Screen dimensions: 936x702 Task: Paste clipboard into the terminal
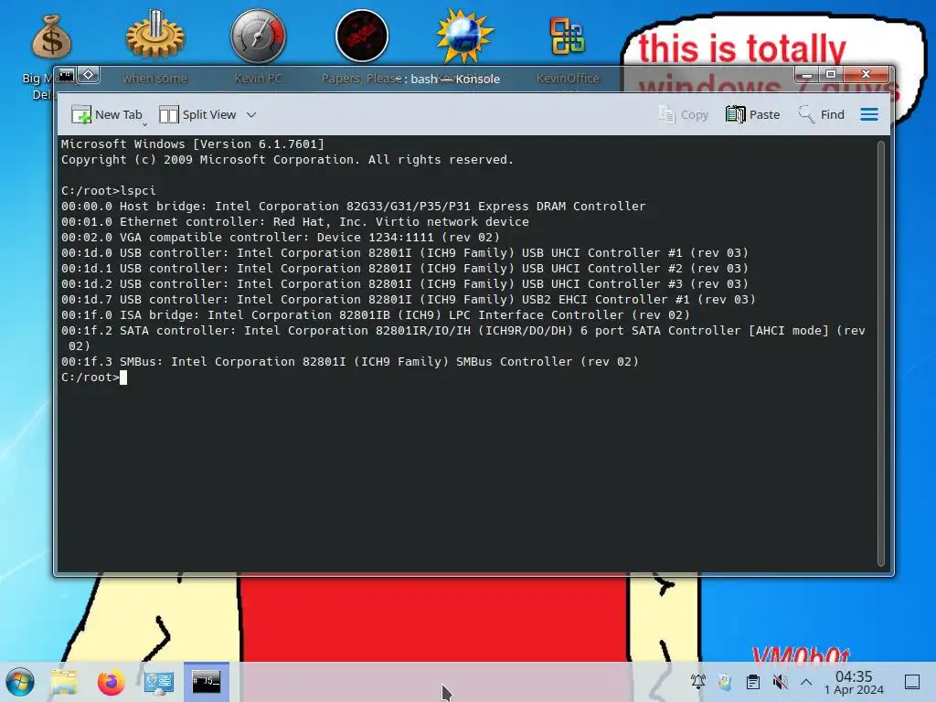[x=753, y=114]
